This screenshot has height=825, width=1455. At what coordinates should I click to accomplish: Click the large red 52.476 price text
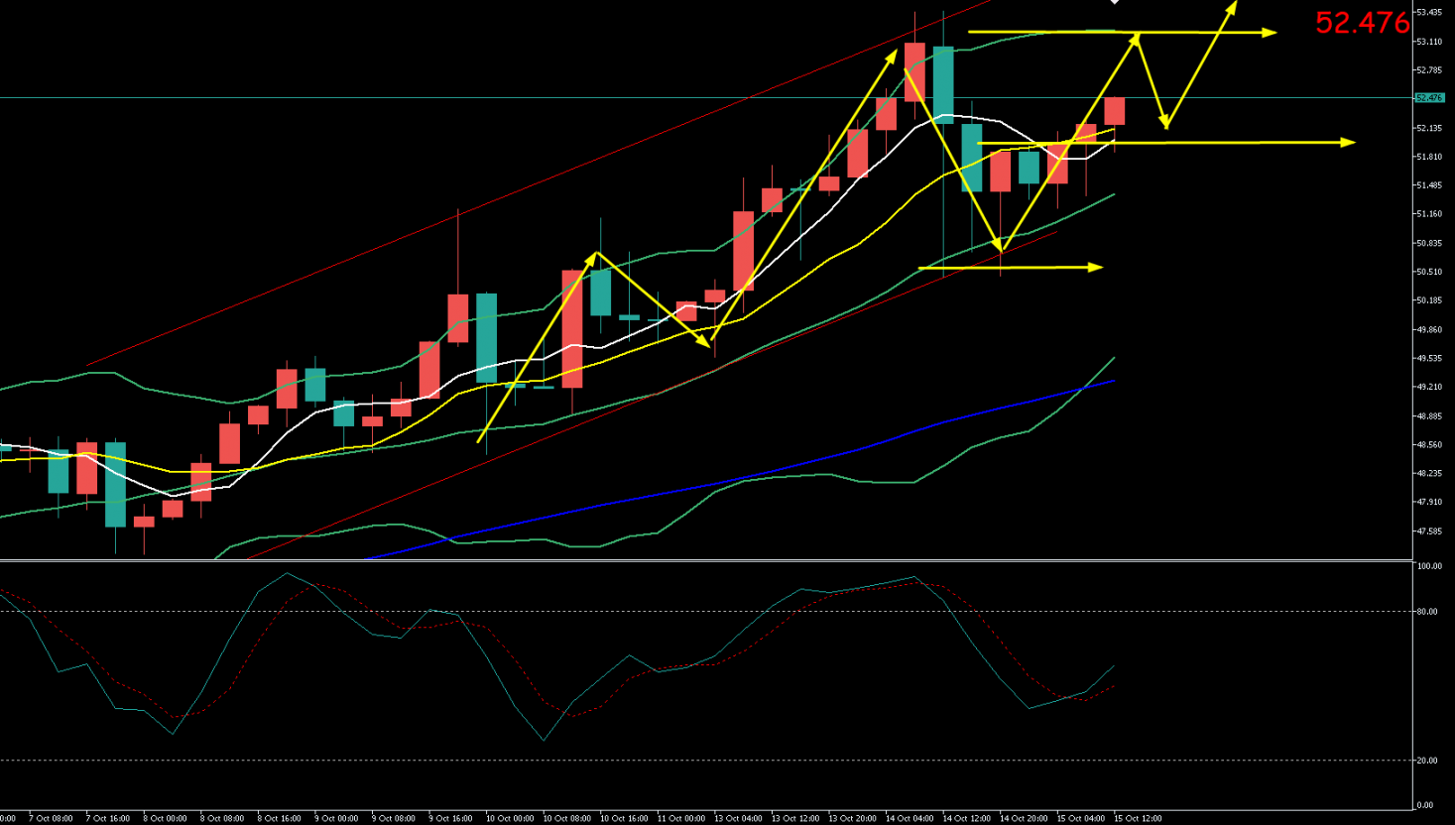(1362, 23)
